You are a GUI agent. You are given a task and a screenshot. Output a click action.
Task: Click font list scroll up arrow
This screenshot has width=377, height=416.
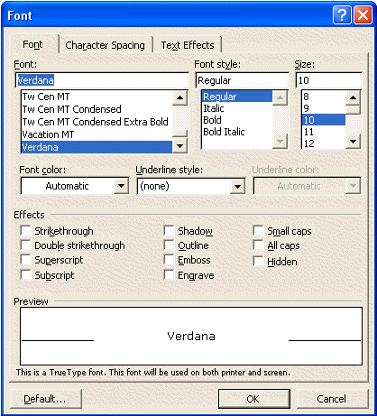(x=179, y=97)
